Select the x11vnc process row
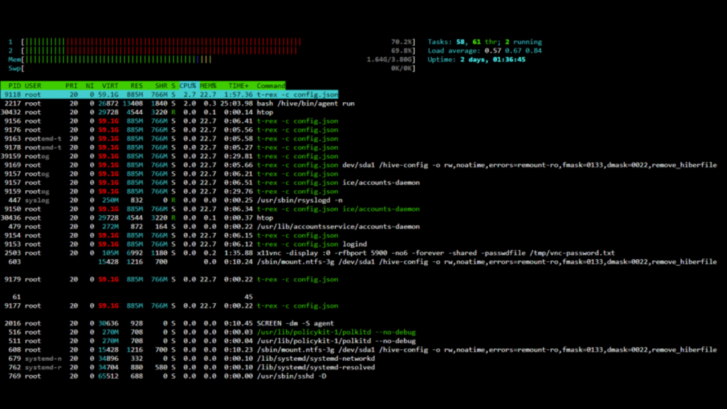This screenshot has width=727, height=409. coord(308,253)
